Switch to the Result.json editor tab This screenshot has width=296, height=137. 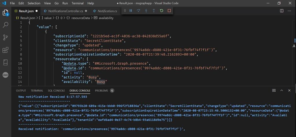[26, 11]
